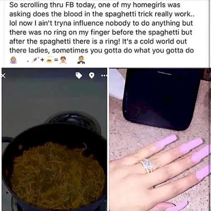Viewport: 211px width, 211px height.
Task: Click the syringe emoji
Action: coord(35,60)
